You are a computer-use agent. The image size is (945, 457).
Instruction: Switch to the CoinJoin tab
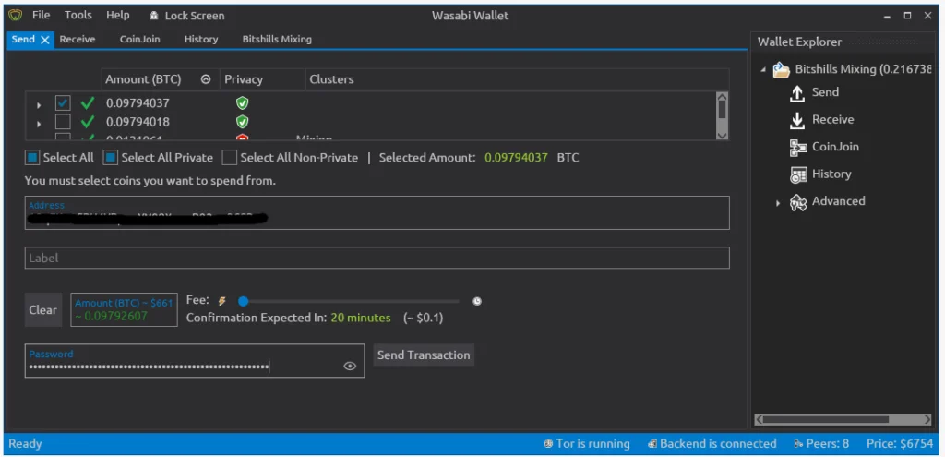pos(140,39)
